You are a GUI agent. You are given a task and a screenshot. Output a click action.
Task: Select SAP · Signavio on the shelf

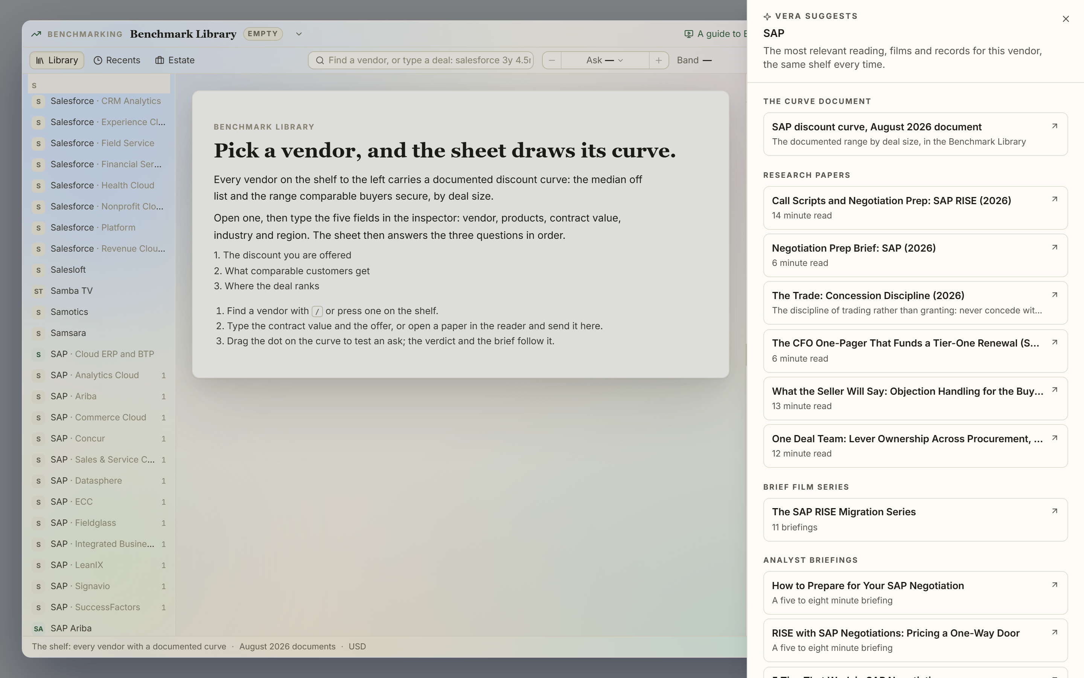pos(99,586)
